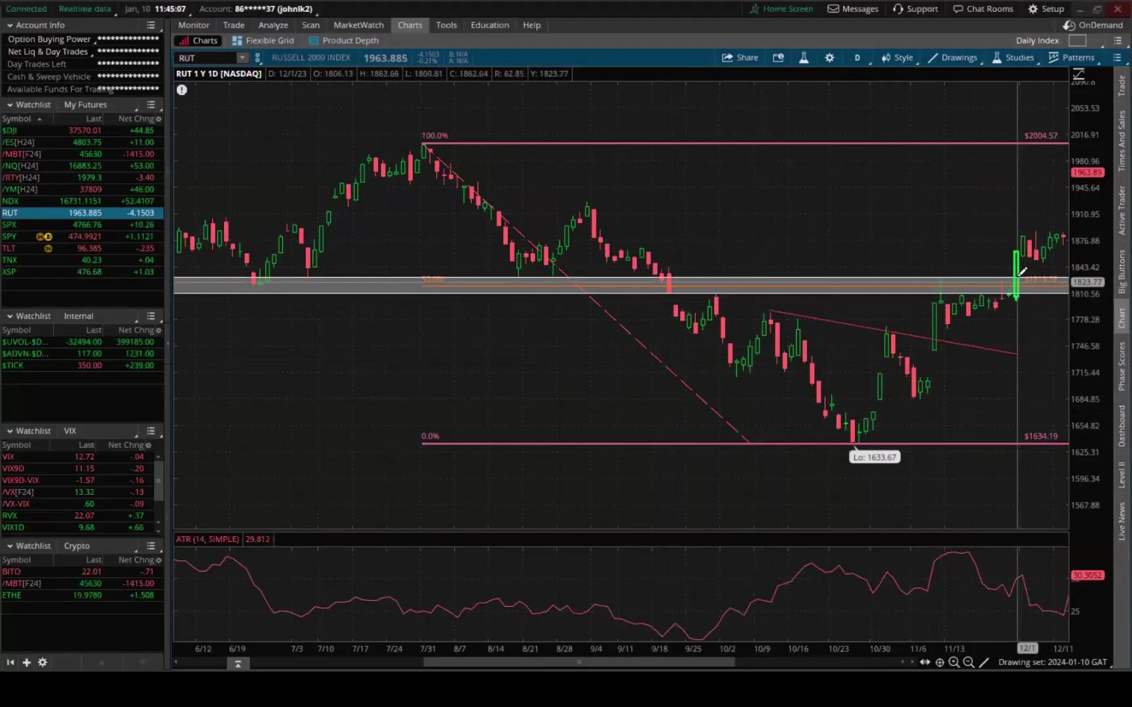The width and height of the screenshot is (1132, 707).
Task: Open Chat Rooms
Action: (x=983, y=9)
